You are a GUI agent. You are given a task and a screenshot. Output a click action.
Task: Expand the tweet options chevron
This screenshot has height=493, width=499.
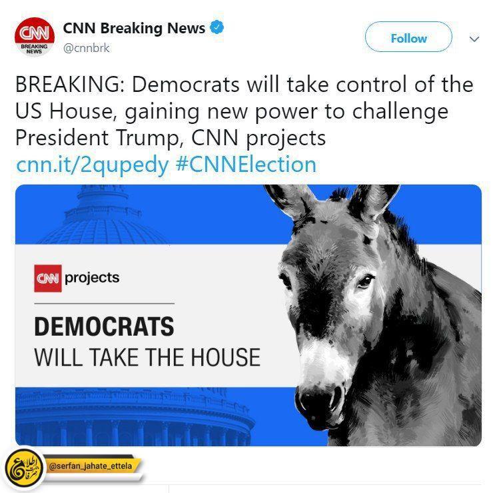[474, 39]
